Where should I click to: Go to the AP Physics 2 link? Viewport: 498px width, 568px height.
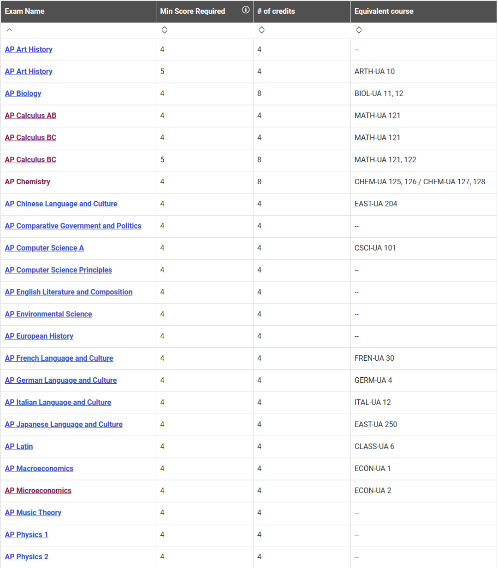(27, 557)
